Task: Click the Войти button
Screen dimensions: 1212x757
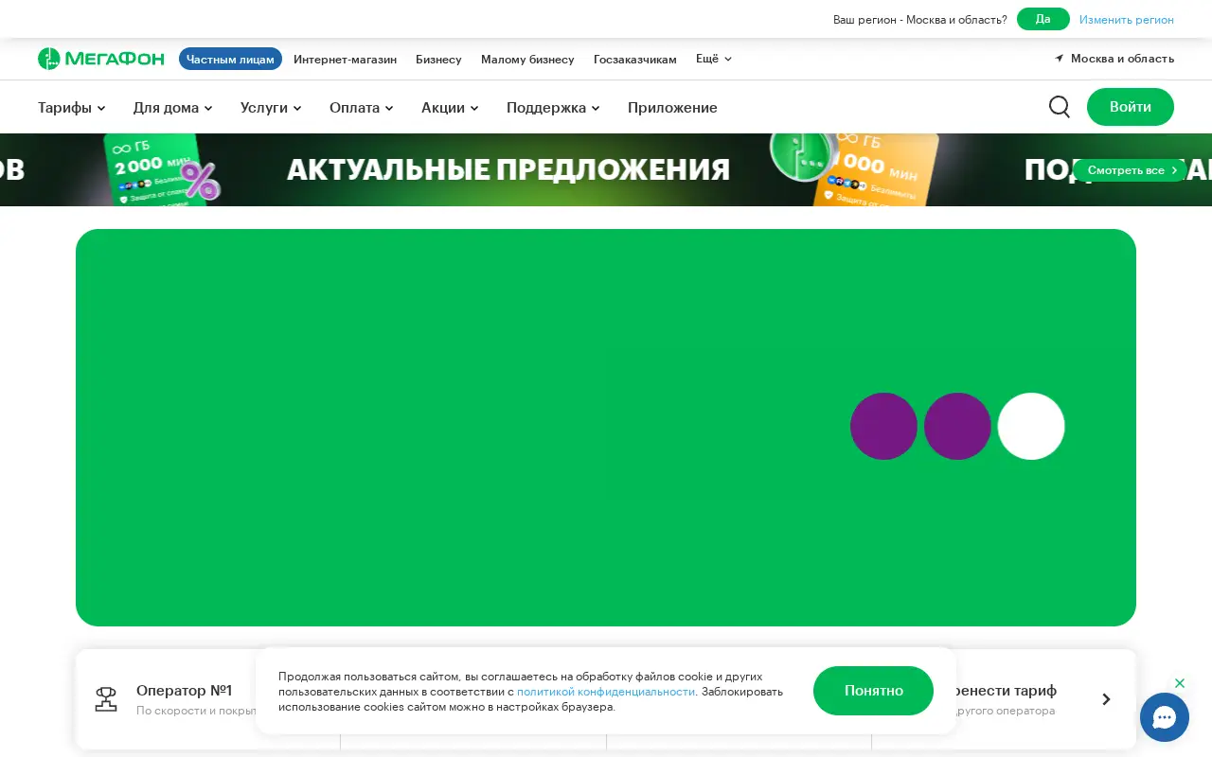Action: coord(1131,107)
